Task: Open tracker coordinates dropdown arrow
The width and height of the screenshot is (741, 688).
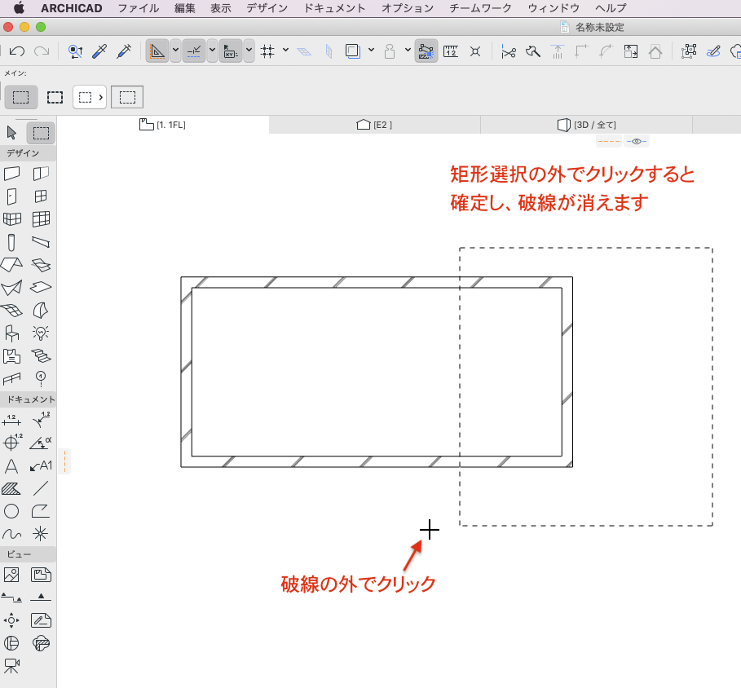Action: coord(249,50)
